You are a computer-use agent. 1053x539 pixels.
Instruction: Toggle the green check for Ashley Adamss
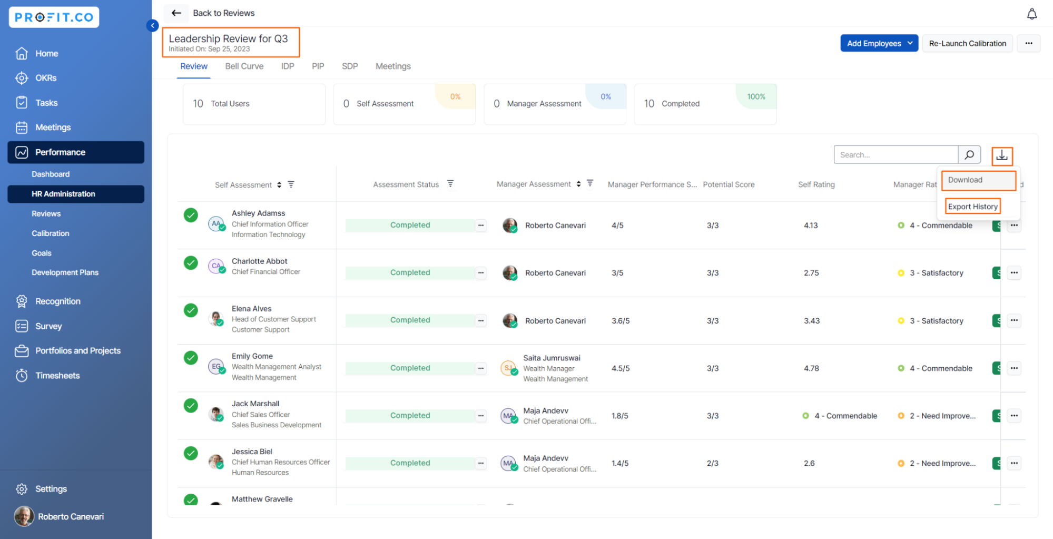(x=191, y=215)
